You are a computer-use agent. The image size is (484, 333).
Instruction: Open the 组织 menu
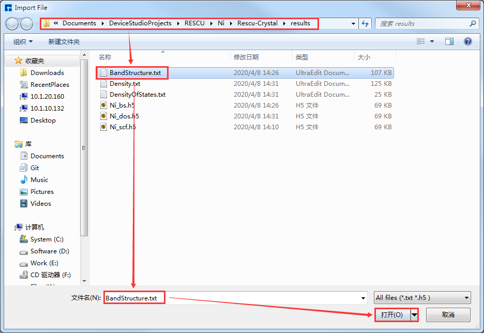tap(23, 41)
